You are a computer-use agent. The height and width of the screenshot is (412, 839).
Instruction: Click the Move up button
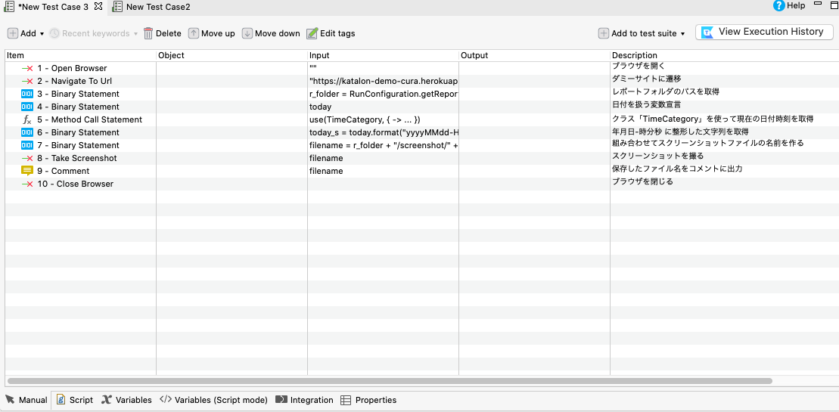212,33
